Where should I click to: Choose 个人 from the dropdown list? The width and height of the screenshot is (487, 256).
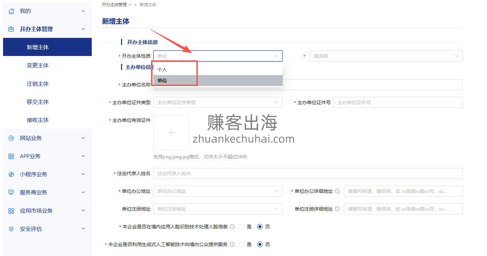click(x=162, y=70)
